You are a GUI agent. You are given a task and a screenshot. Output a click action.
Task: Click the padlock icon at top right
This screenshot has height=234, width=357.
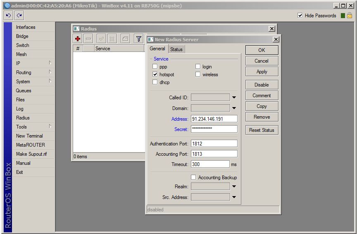click(350, 16)
